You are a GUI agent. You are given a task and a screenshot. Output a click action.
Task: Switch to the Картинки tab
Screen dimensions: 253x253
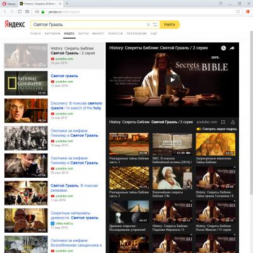pos(52,34)
